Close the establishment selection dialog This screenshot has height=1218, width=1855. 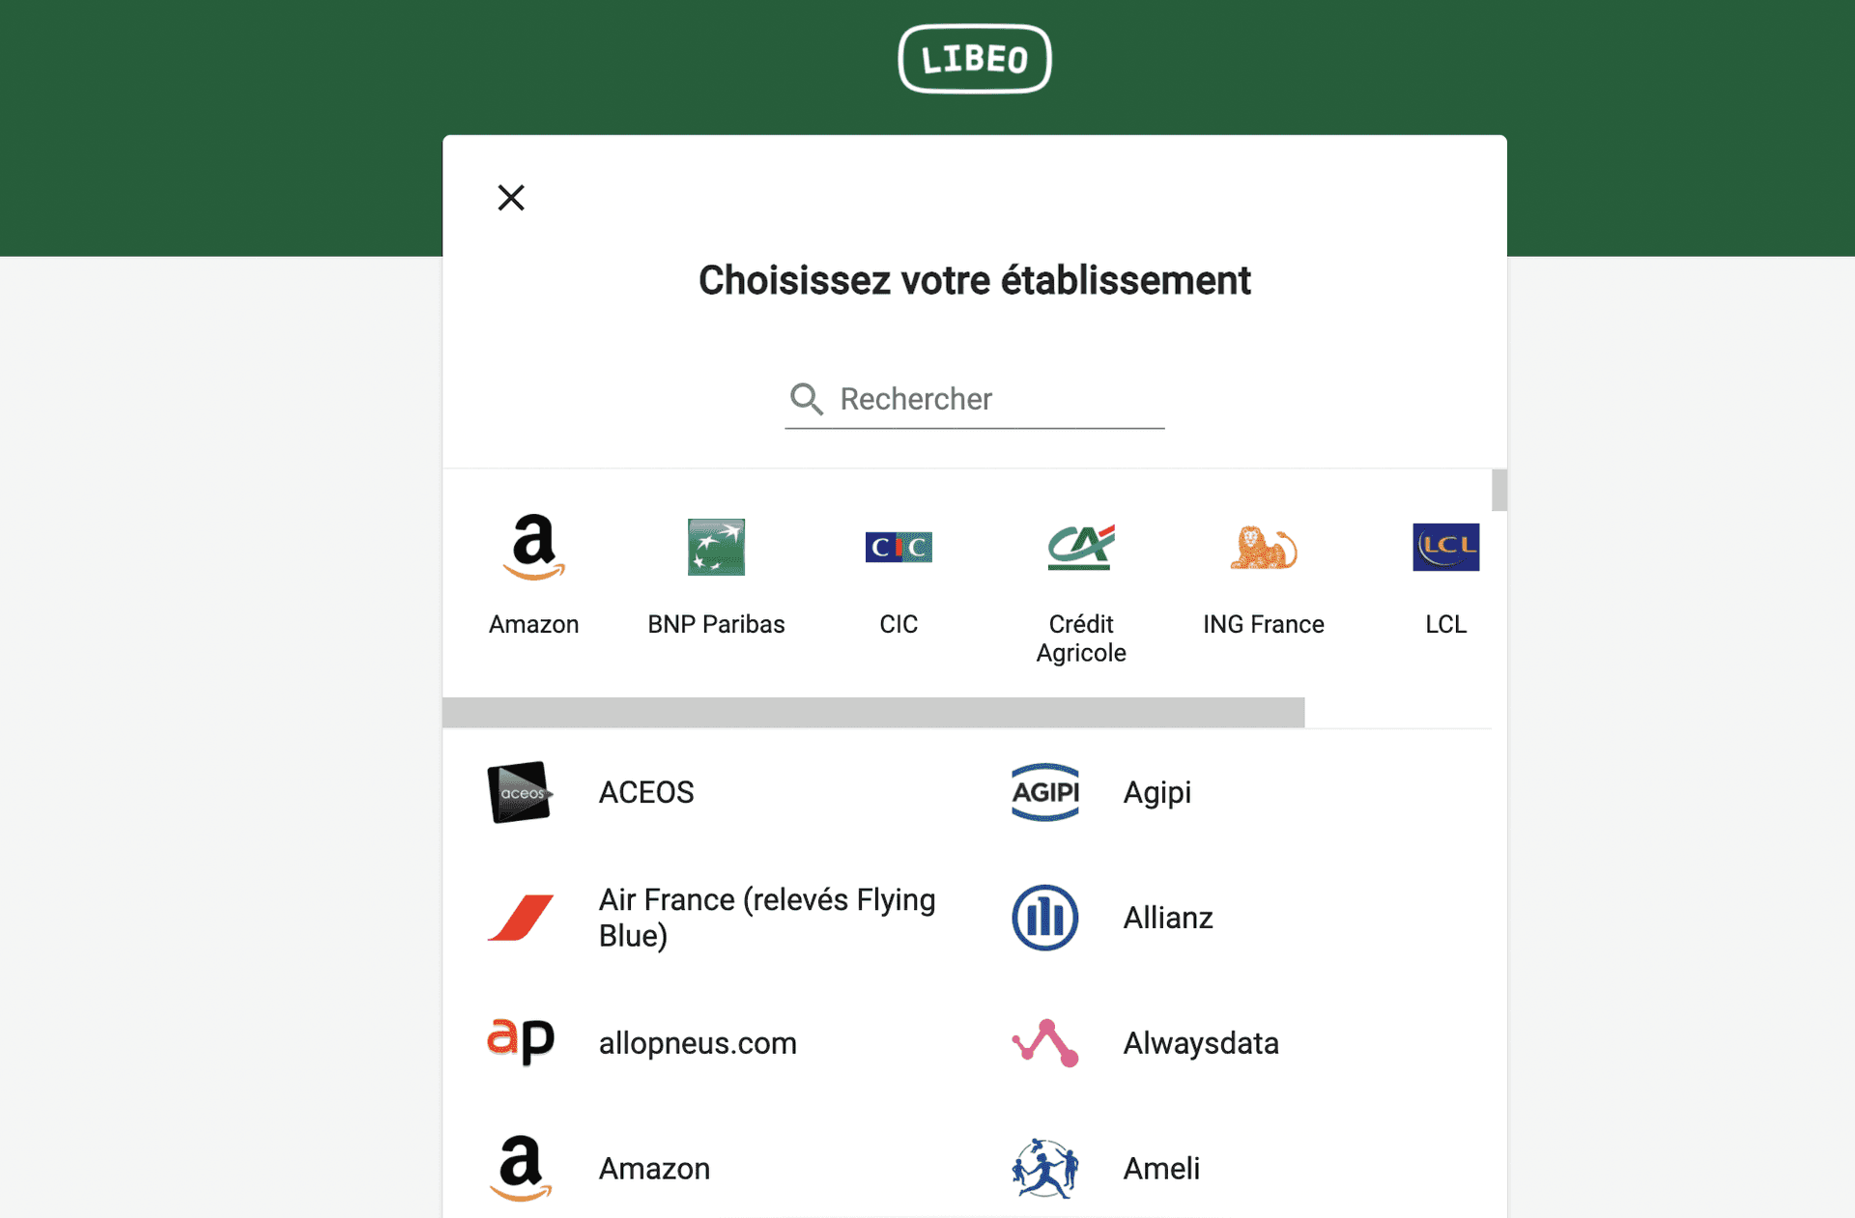coord(511,197)
